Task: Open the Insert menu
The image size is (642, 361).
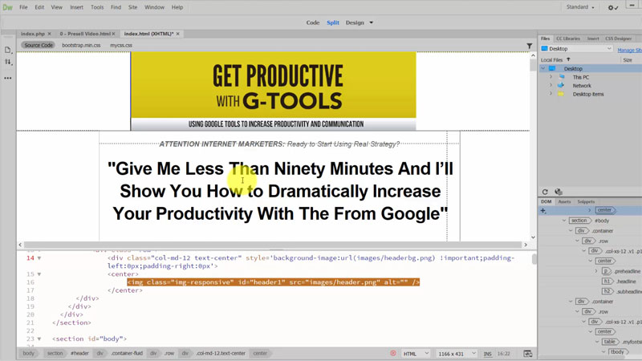Action: click(x=76, y=7)
